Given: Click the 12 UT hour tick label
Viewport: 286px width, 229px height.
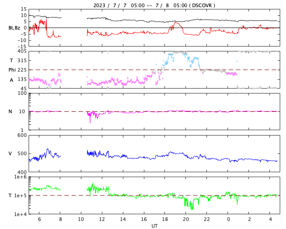Looking at the screenshot, I should pyautogui.click(x=102, y=219).
